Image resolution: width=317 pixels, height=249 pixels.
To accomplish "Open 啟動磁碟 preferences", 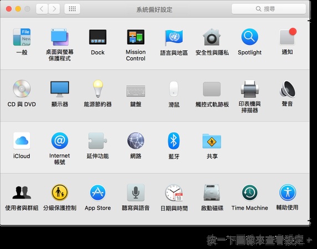I will (x=212, y=193).
